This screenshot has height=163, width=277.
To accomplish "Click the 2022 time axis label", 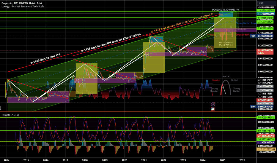I will (x=163, y=160).
